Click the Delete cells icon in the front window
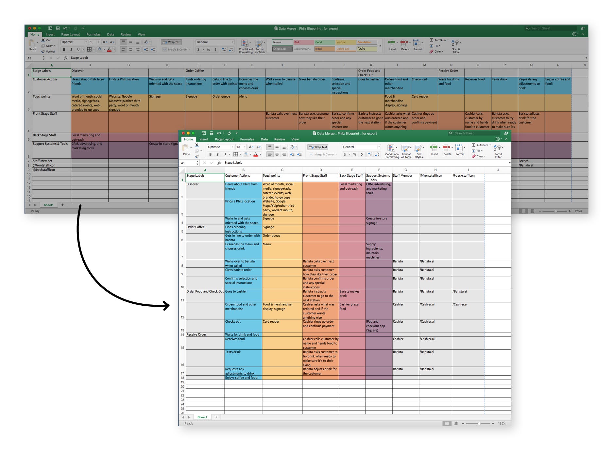This screenshot has height=451, width=613. click(447, 148)
